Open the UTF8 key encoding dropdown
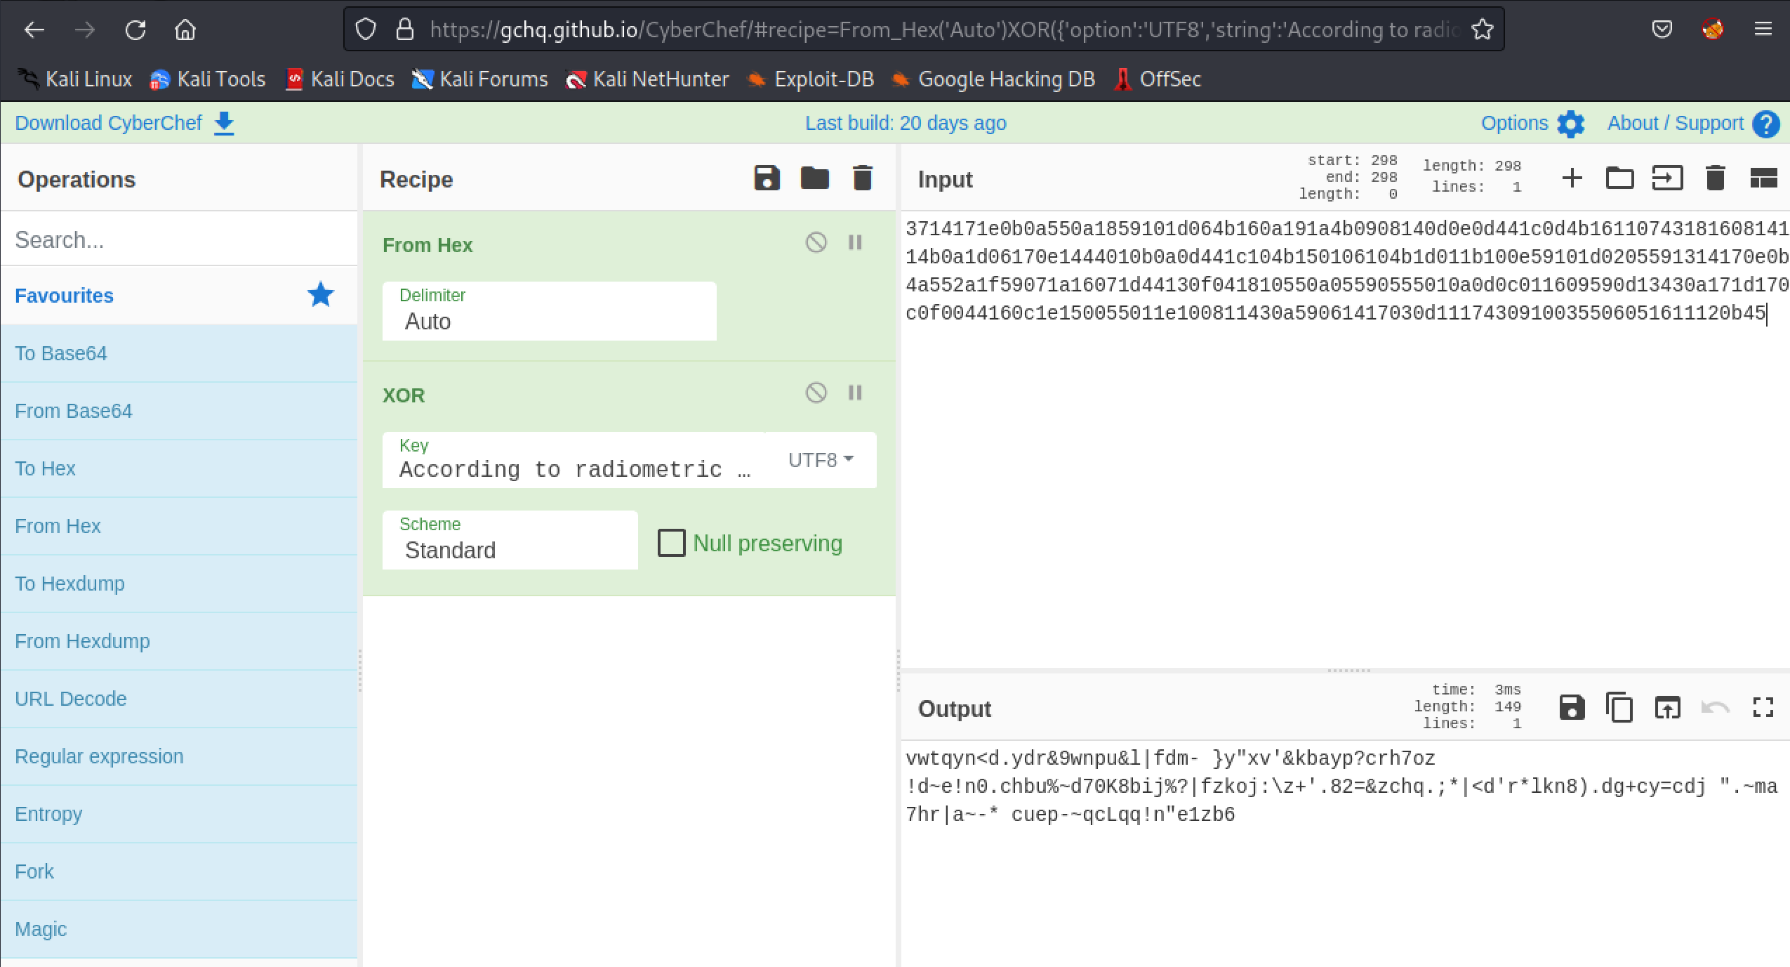 [x=820, y=460]
